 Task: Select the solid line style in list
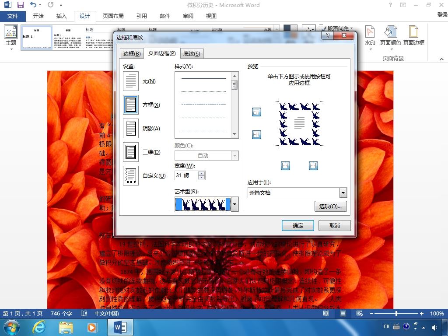pyautogui.click(x=204, y=78)
